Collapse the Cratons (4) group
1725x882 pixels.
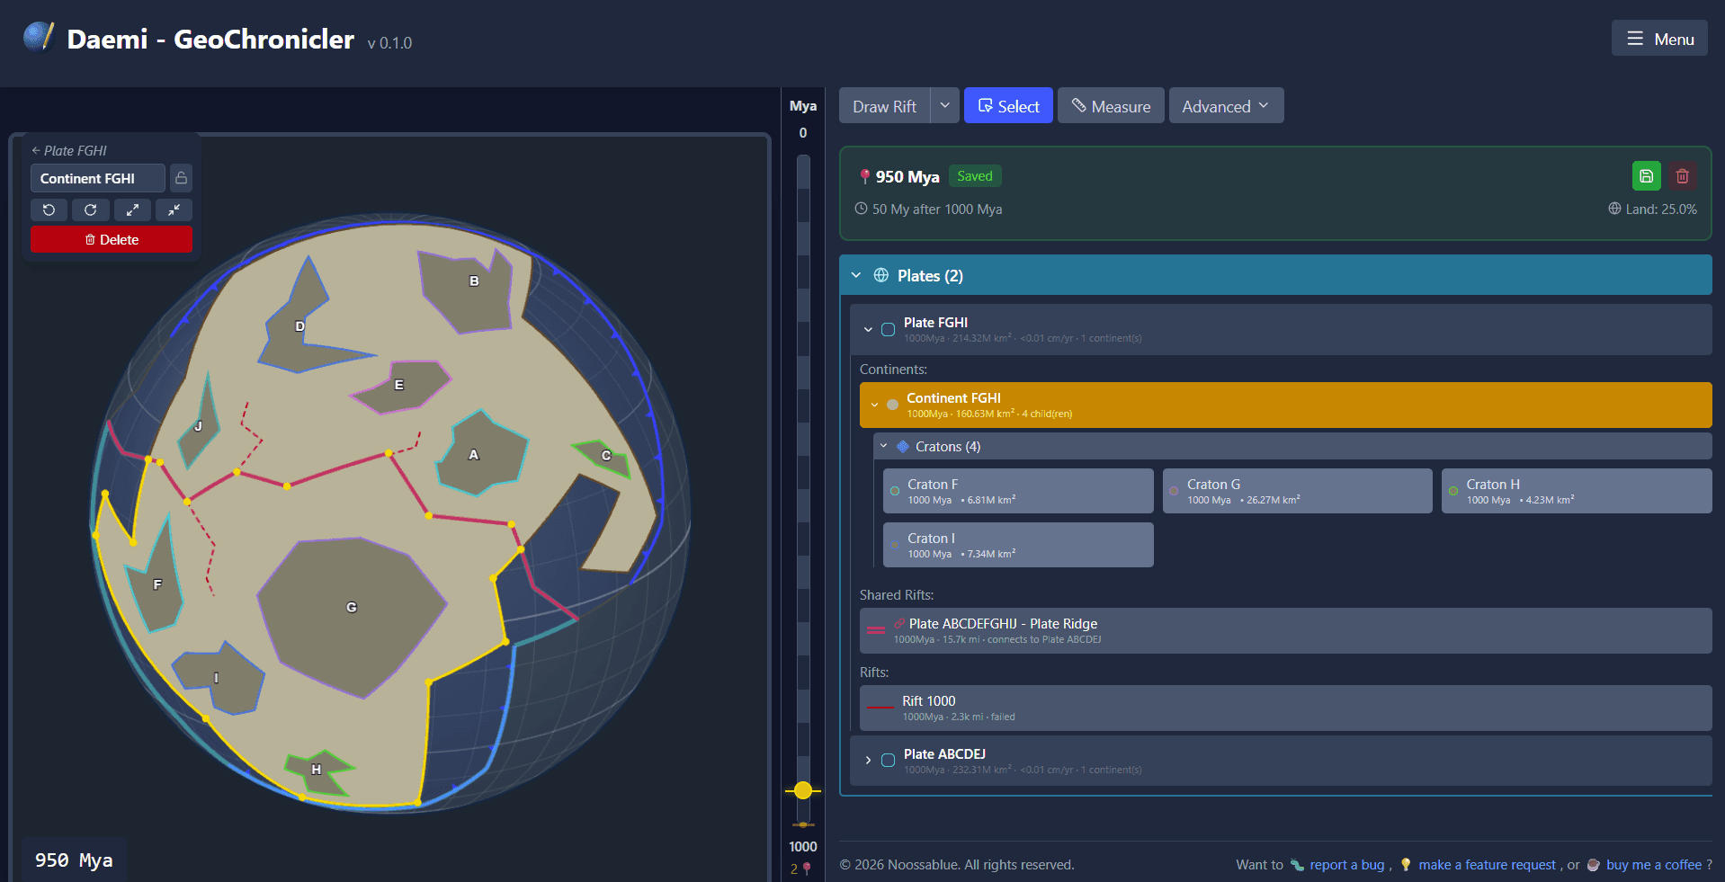point(884,446)
